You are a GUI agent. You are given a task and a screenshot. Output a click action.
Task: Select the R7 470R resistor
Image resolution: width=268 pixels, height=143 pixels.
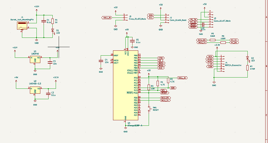tap(247, 68)
